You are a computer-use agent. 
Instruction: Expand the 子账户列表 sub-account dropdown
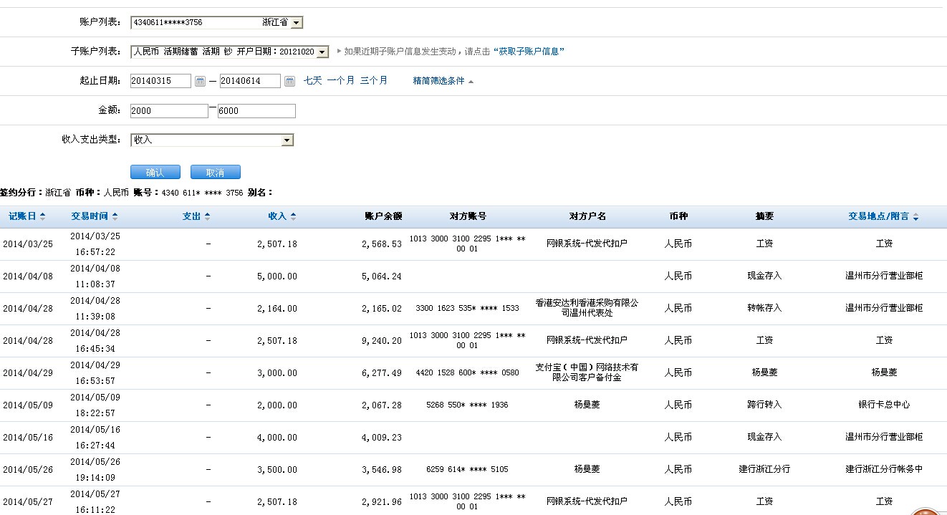[x=322, y=52]
